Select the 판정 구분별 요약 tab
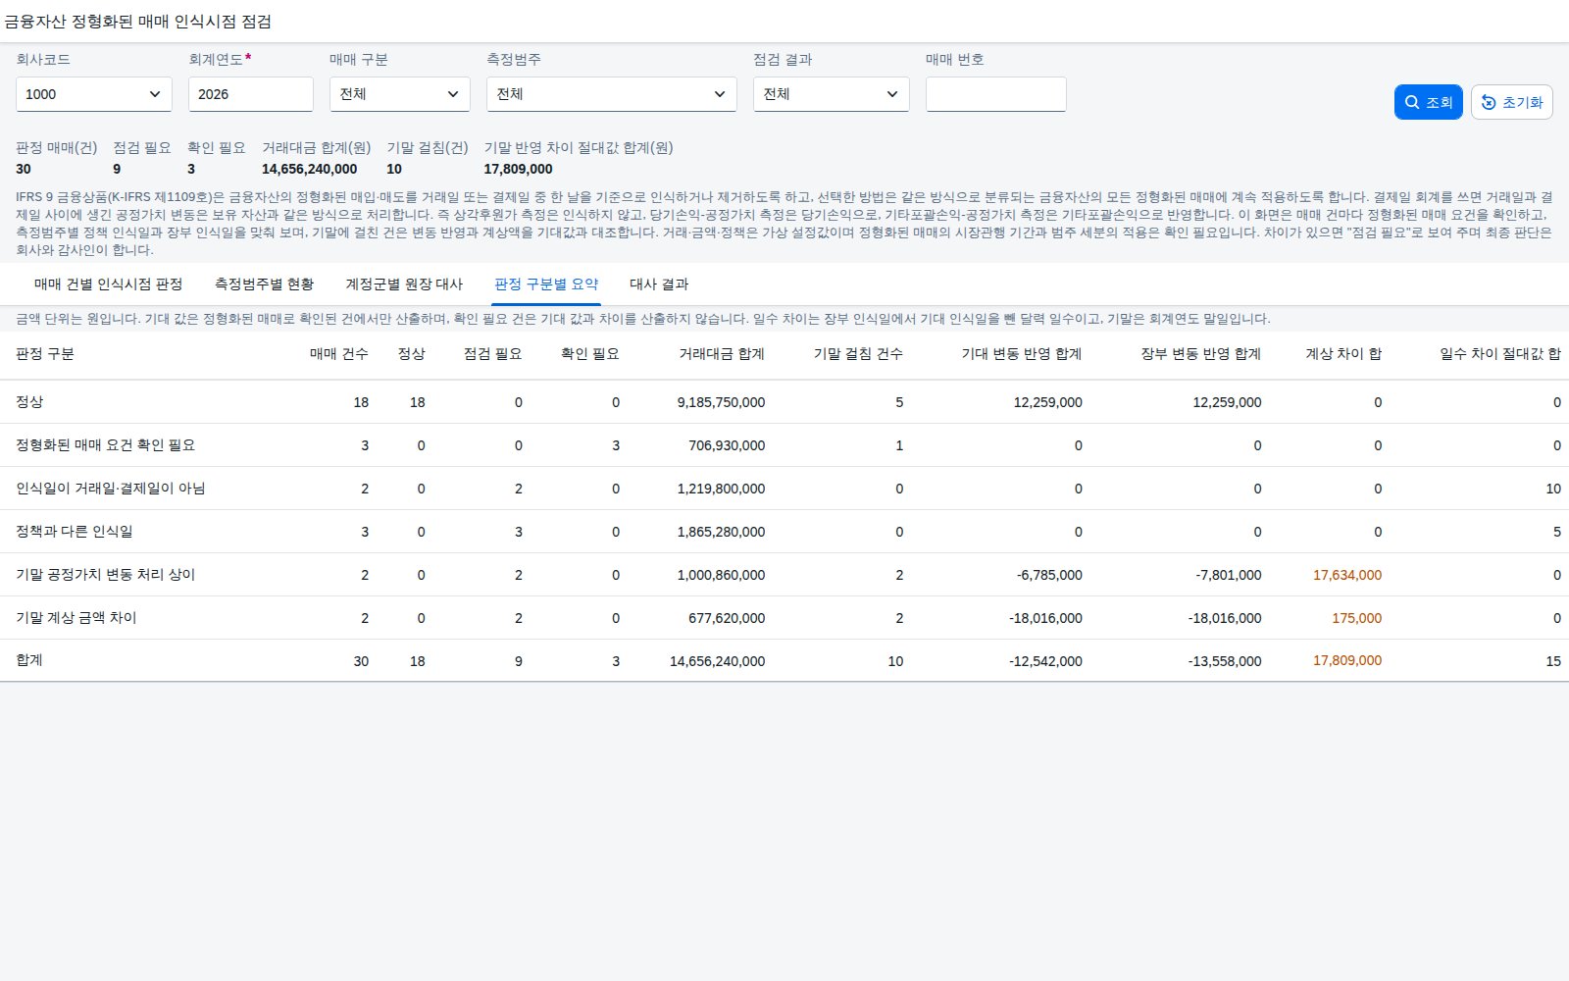The width and height of the screenshot is (1569, 981). tap(546, 284)
